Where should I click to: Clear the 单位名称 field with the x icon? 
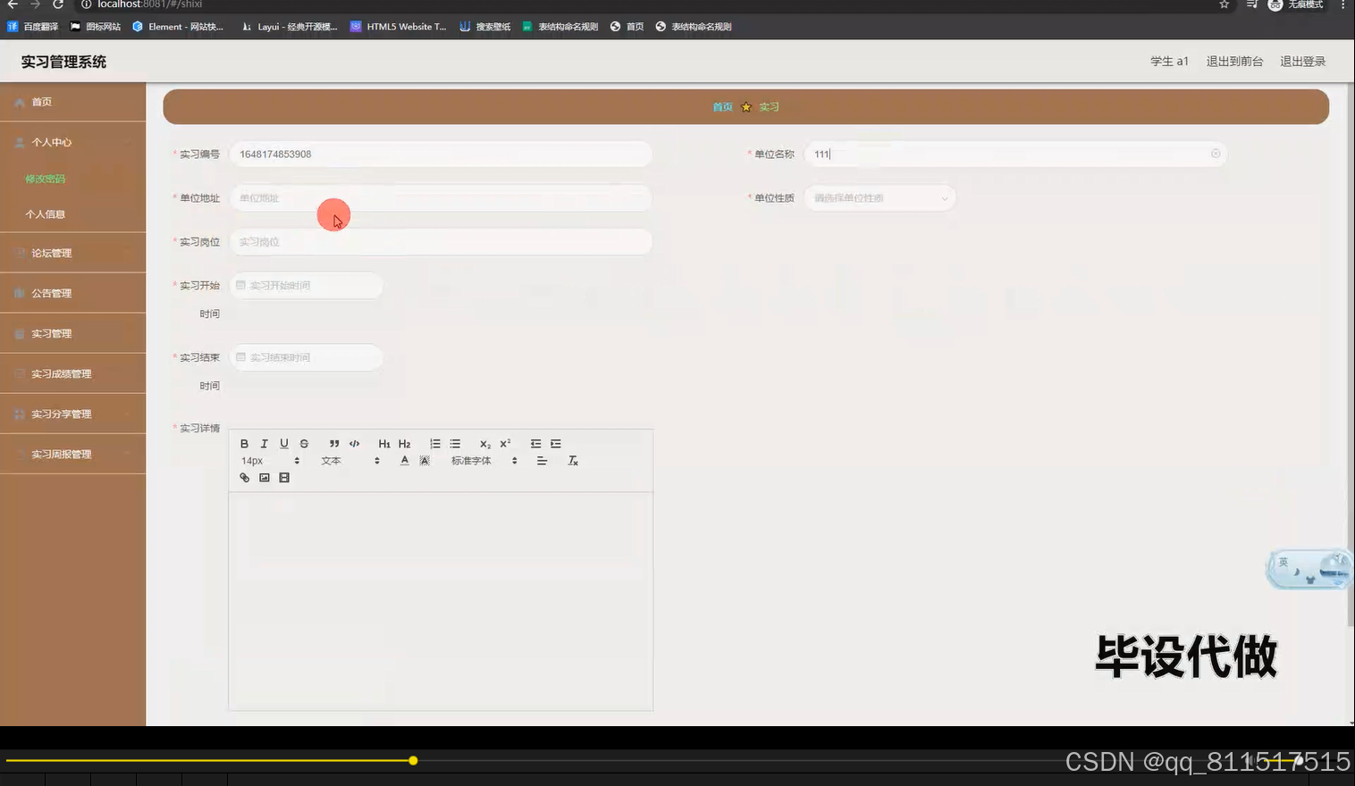tap(1216, 154)
